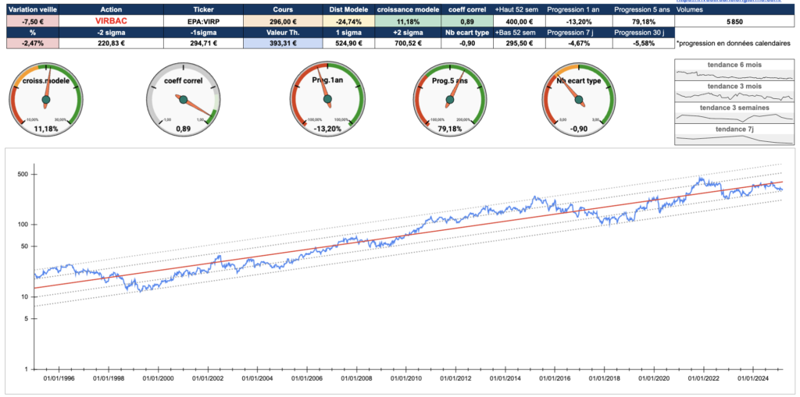Click the Volumes header cell
Screen dimensions: 800x397
735,9
